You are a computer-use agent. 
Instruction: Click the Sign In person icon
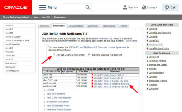125,7
